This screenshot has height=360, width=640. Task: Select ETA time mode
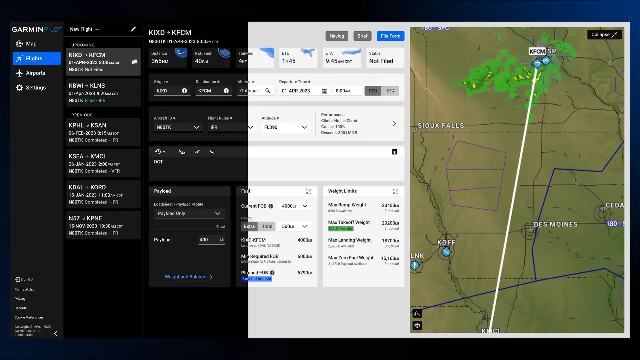pos(390,91)
